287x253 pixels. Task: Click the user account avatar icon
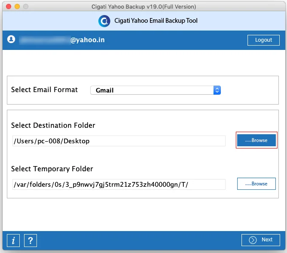click(11, 39)
